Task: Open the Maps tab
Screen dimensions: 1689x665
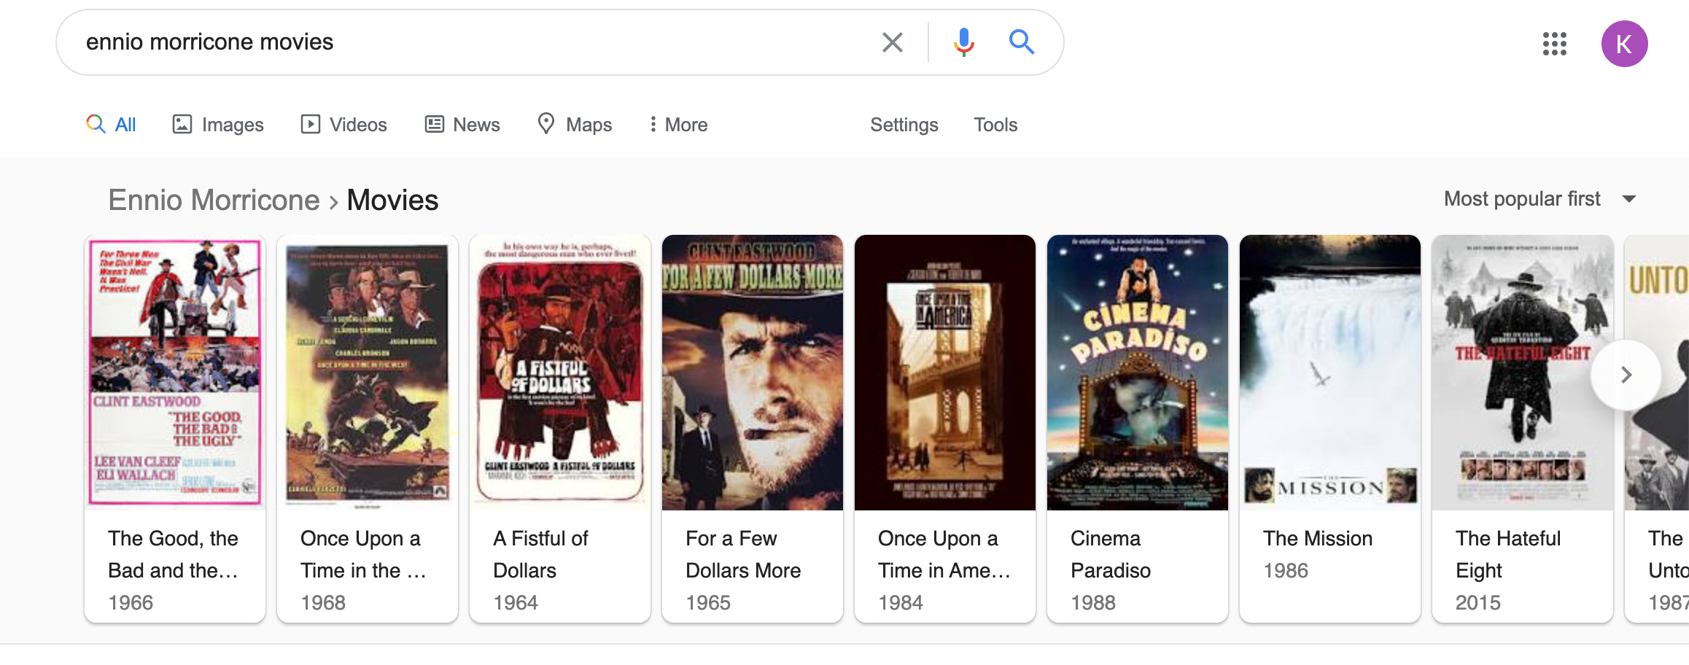Action: click(575, 125)
